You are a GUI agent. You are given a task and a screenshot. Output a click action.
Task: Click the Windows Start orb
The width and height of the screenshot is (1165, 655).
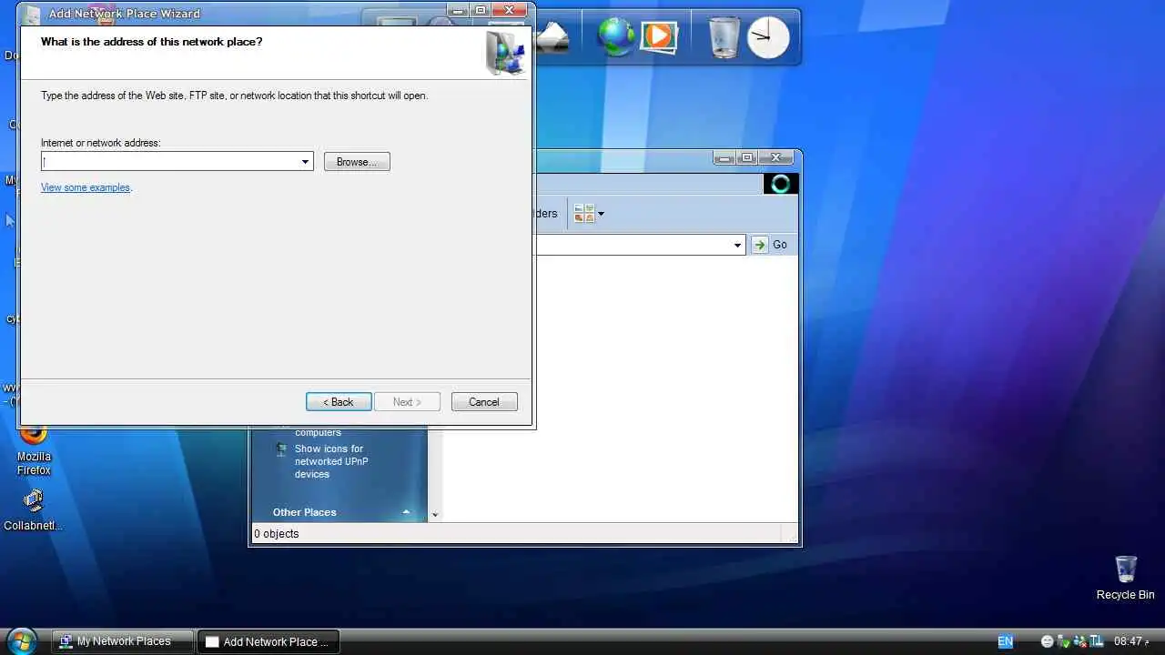tap(22, 641)
